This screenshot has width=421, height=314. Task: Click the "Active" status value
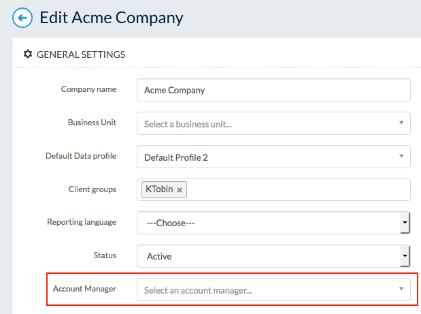click(159, 256)
